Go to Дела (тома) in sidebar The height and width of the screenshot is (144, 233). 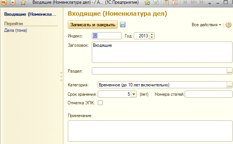click(16, 30)
